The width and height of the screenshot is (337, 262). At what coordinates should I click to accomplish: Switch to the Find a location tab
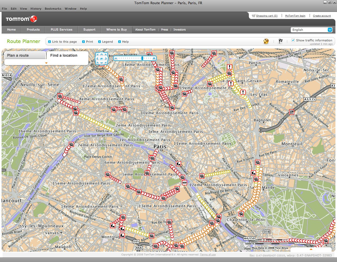pos(64,55)
